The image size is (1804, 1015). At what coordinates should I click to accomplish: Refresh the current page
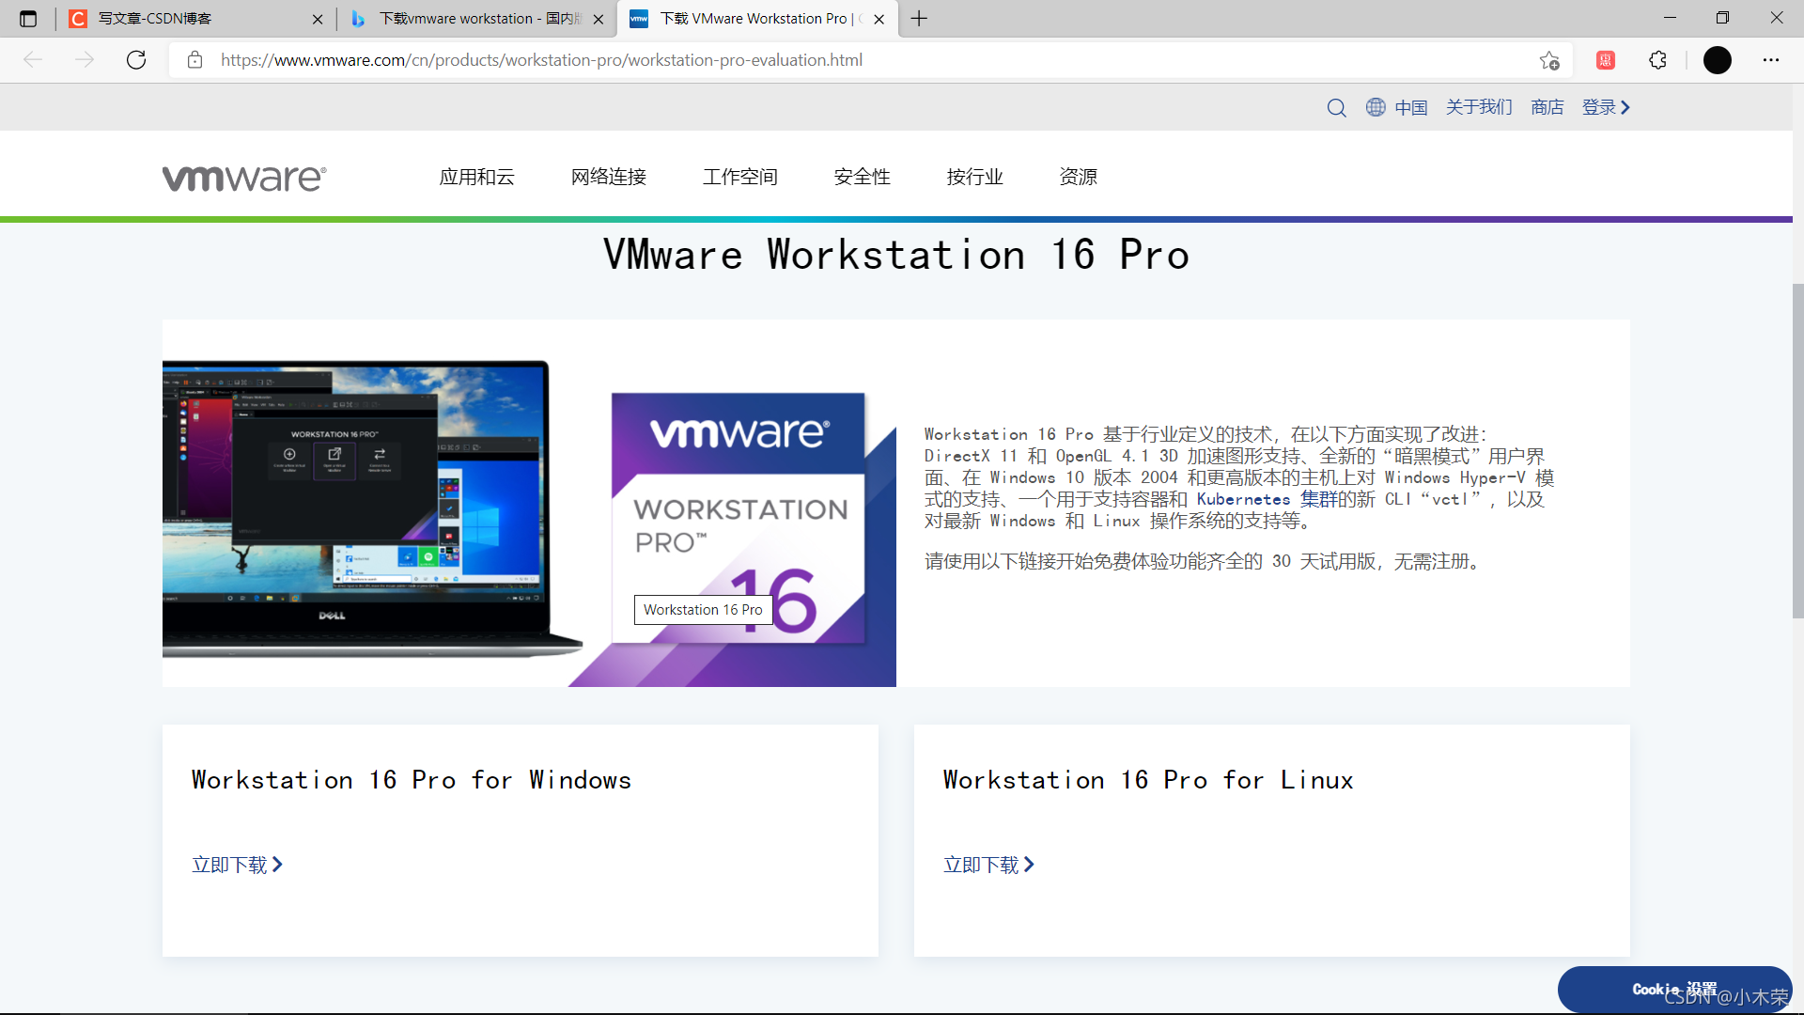point(136,60)
